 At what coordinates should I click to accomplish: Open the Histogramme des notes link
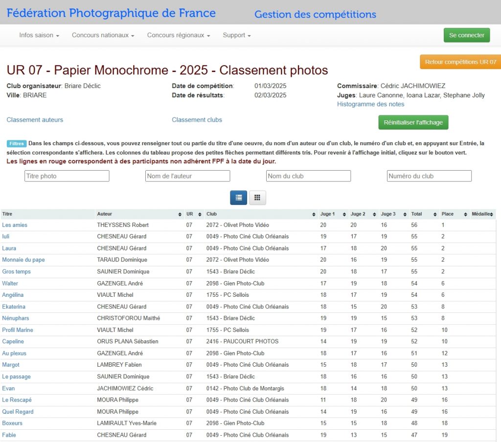tap(370, 104)
